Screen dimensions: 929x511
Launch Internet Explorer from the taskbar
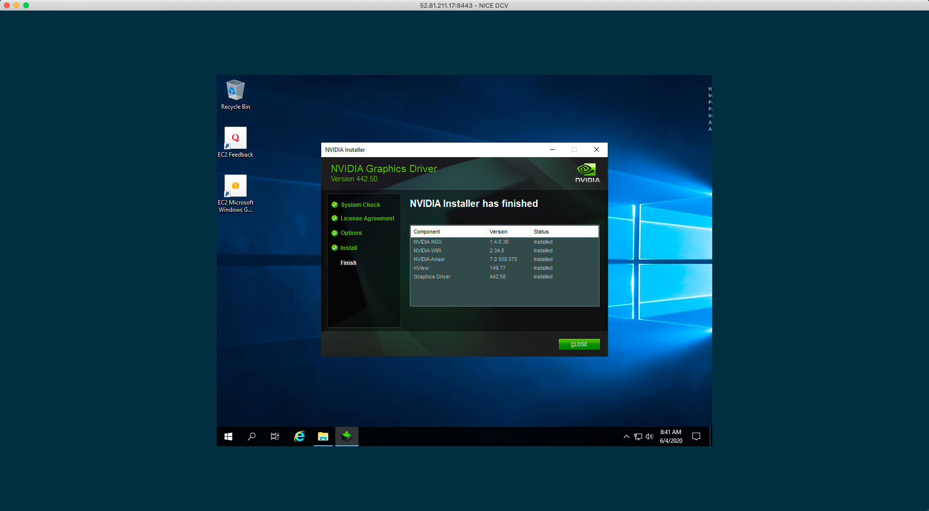coord(300,437)
